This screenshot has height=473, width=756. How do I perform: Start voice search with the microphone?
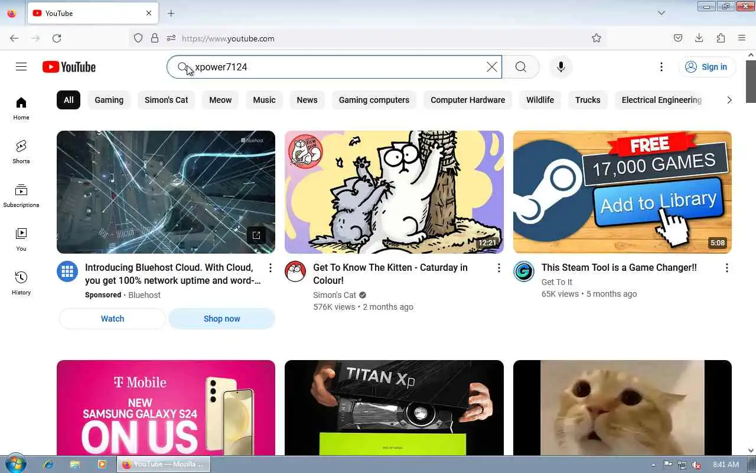pos(561,67)
